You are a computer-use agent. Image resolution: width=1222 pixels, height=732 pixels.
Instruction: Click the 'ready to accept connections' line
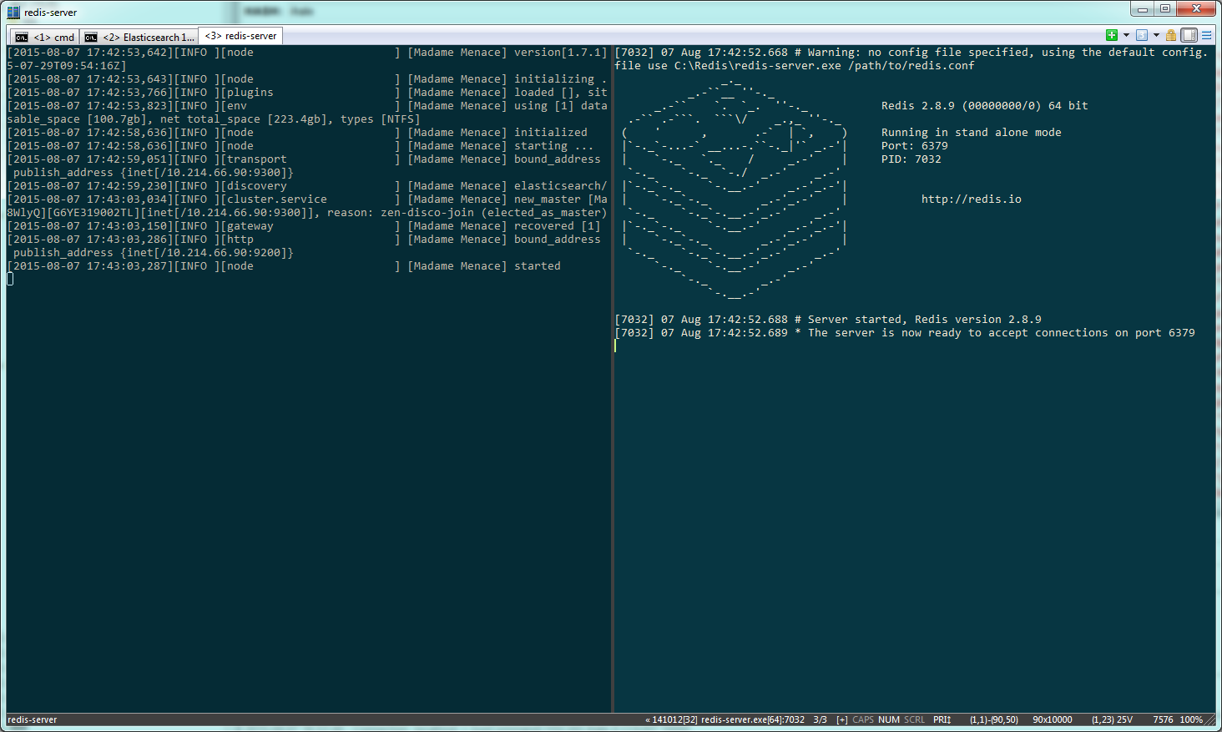tap(905, 333)
